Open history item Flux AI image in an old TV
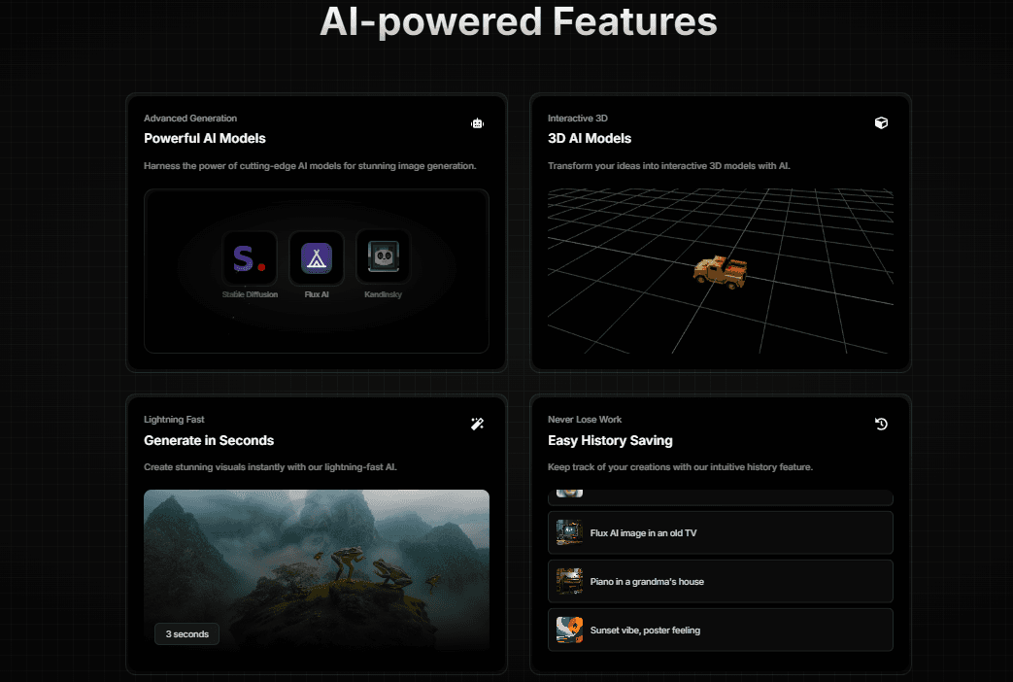The width and height of the screenshot is (1013, 682). click(x=721, y=532)
